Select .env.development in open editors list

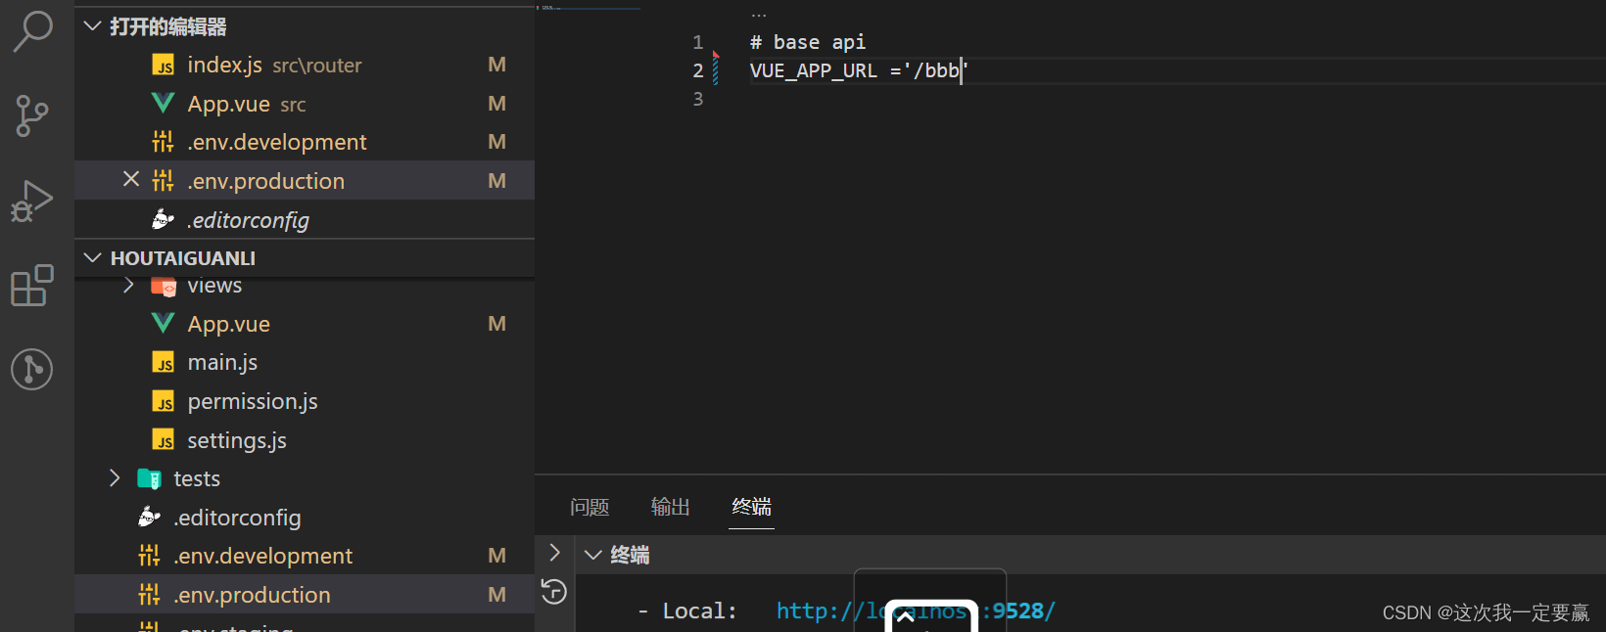(x=305, y=142)
